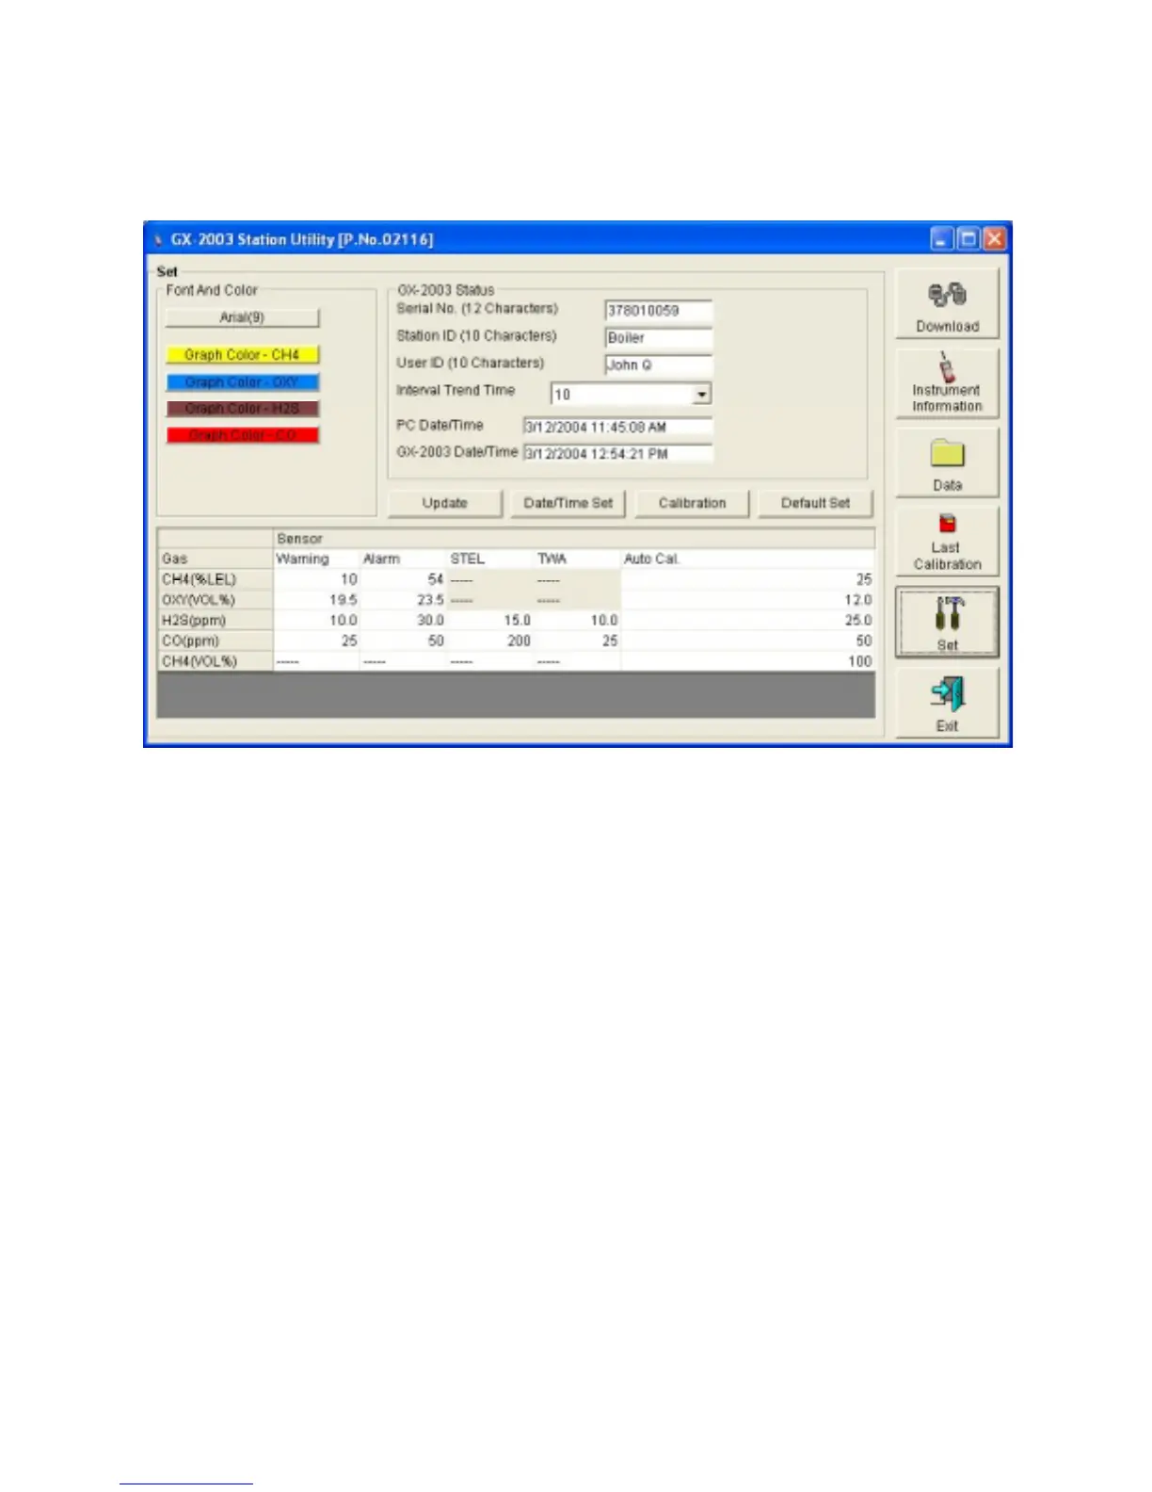Open the Interval Trend Time dropdown
The width and height of the screenshot is (1152, 1492).
click(701, 395)
